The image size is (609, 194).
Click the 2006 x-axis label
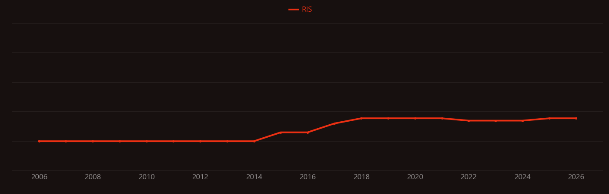[x=39, y=177]
